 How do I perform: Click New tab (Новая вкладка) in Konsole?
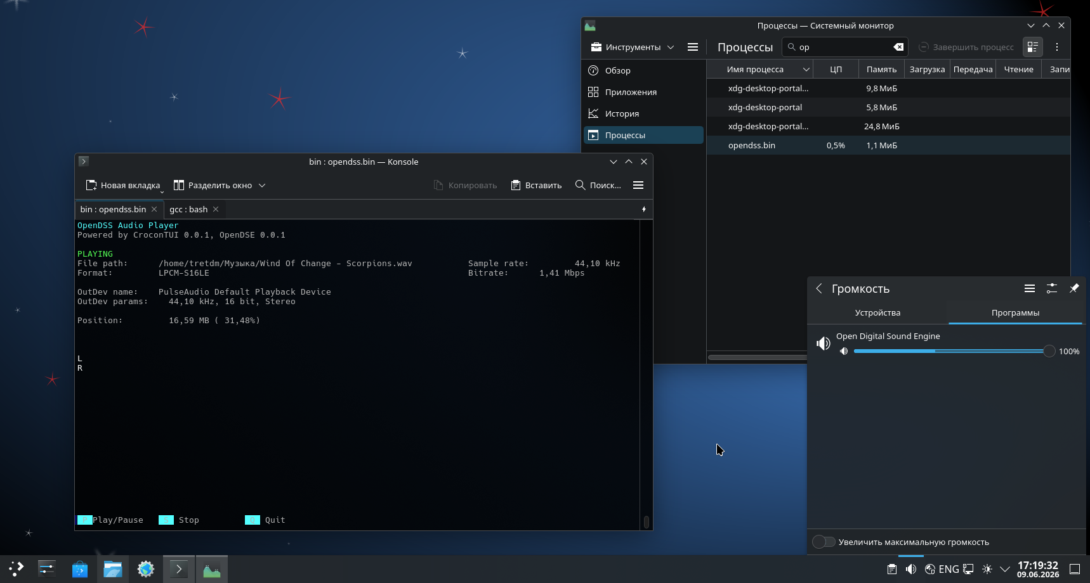point(123,185)
